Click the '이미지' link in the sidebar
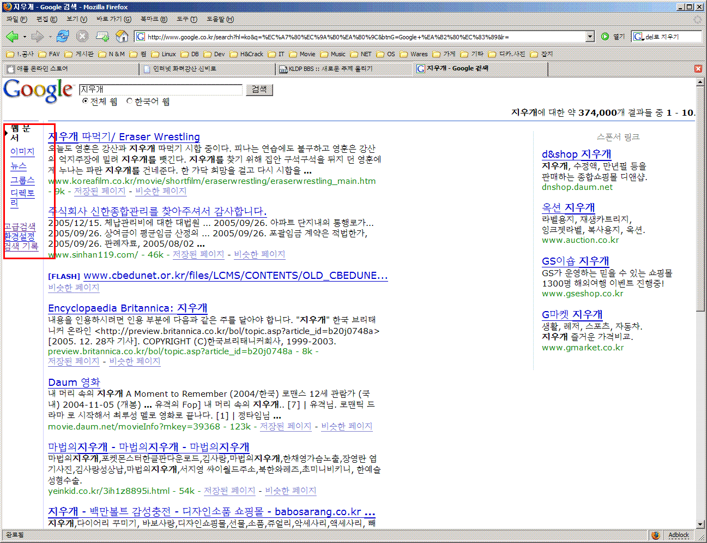This screenshot has width=707, height=543. click(x=22, y=152)
